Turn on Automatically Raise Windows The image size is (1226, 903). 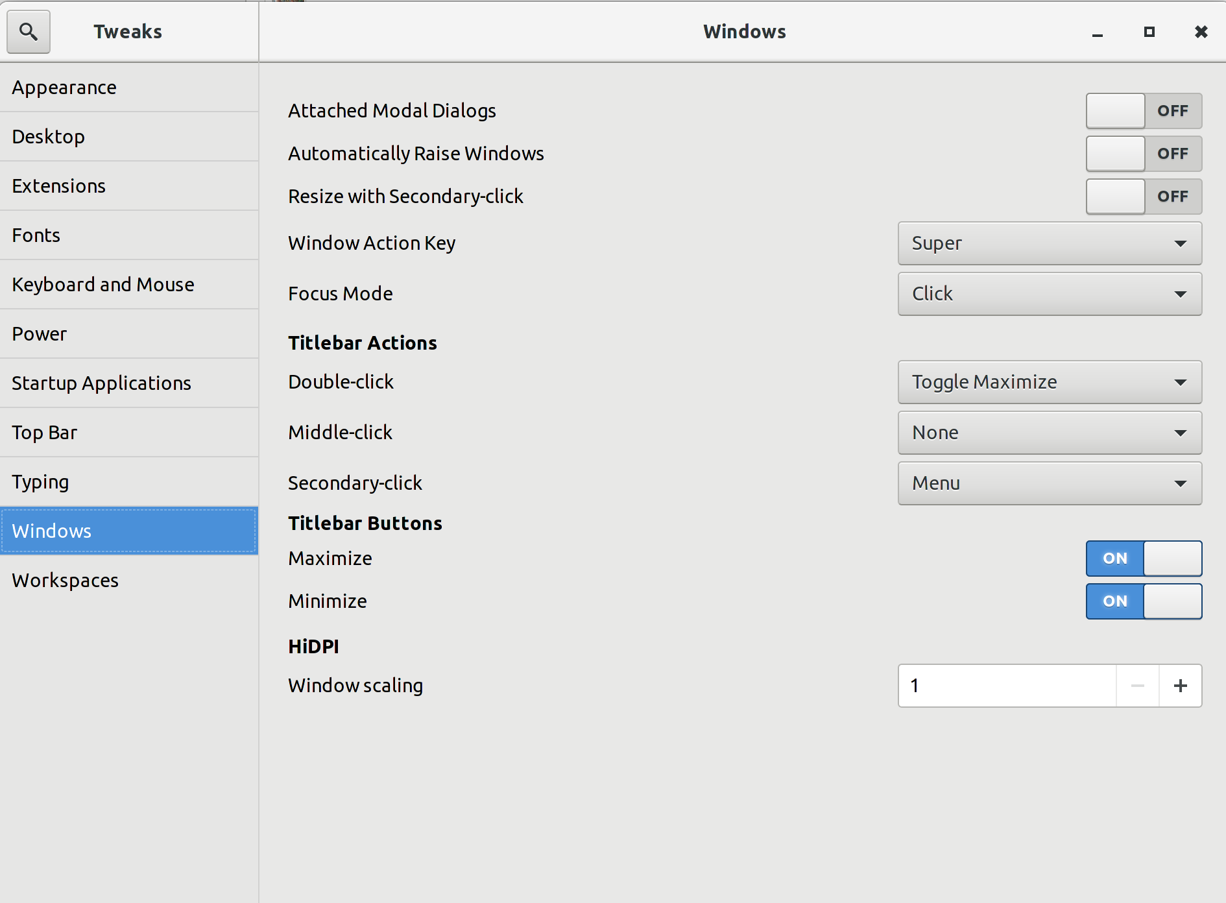[x=1143, y=154]
